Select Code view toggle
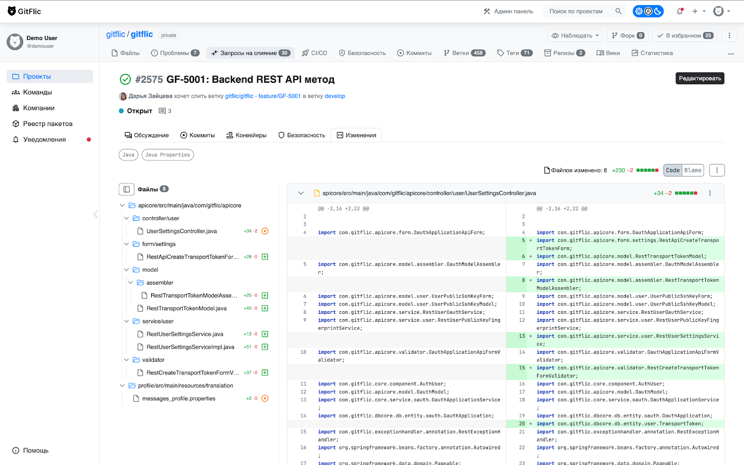744x465 pixels. 673,170
